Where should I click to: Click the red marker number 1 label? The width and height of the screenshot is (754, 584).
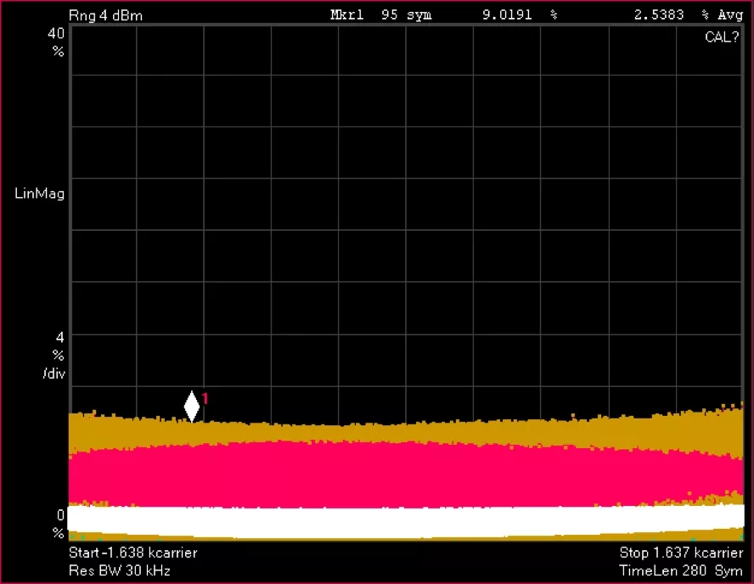(205, 398)
